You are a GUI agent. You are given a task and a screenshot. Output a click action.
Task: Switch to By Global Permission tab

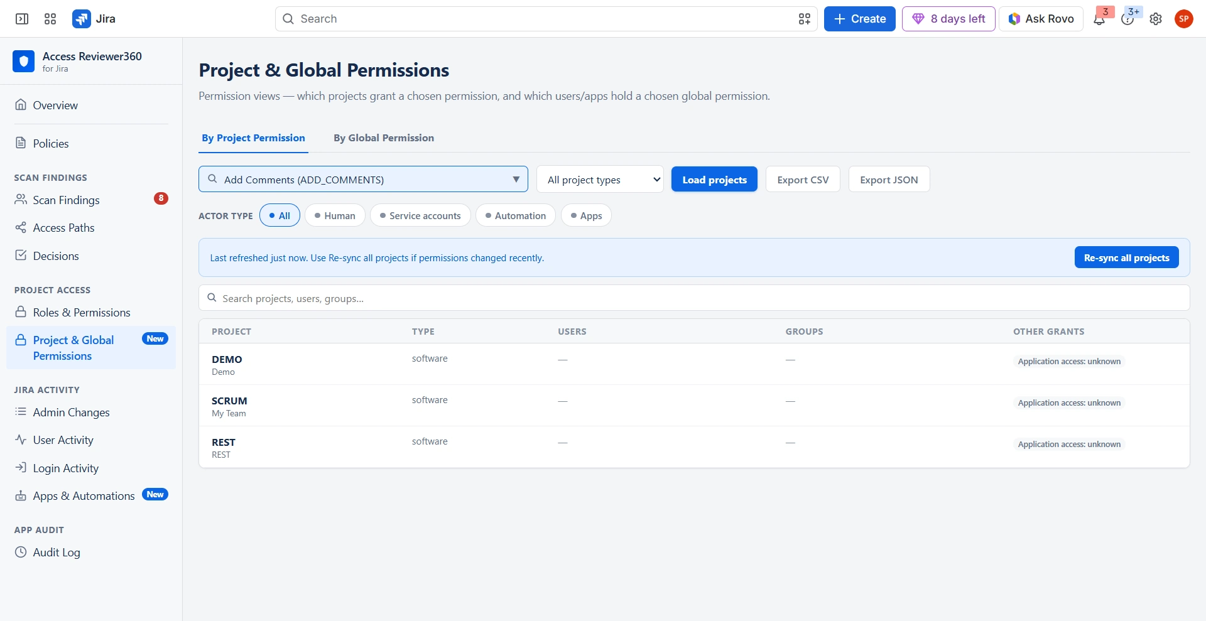[x=384, y=138]
